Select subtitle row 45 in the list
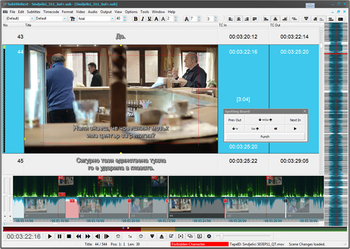 point(160,164)
